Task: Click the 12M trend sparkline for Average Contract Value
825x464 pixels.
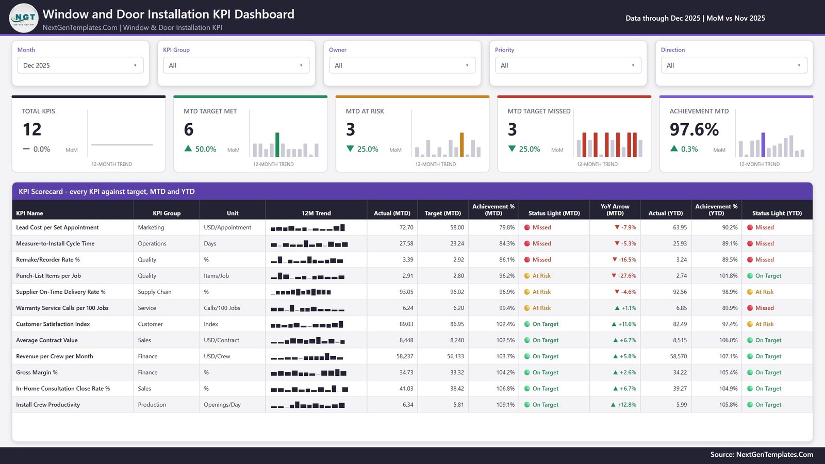Action: pos(308,340)
